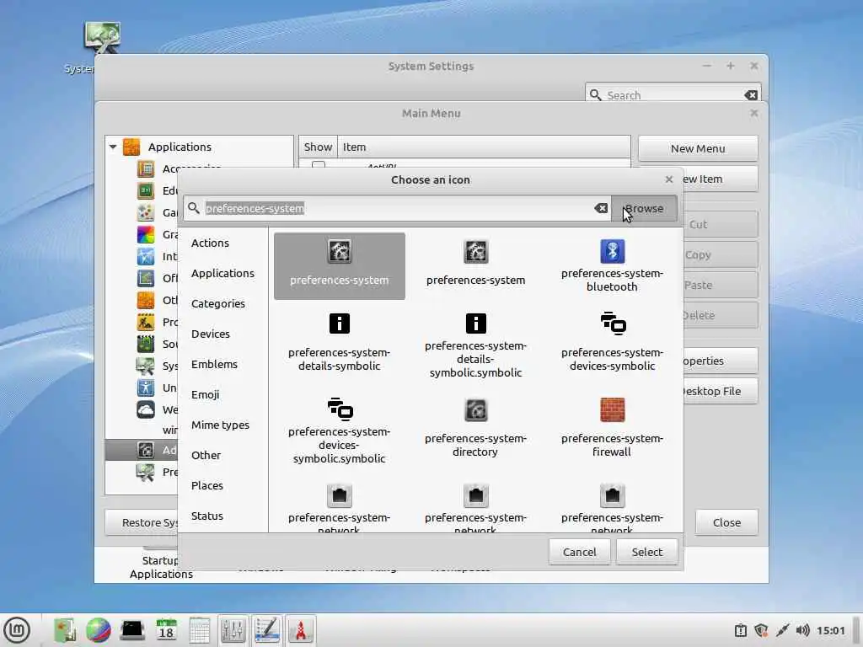This screenshot has width=863, height=647.
Task: Open the text editor pencil icon in panel
Action: [x=267, y=630]
